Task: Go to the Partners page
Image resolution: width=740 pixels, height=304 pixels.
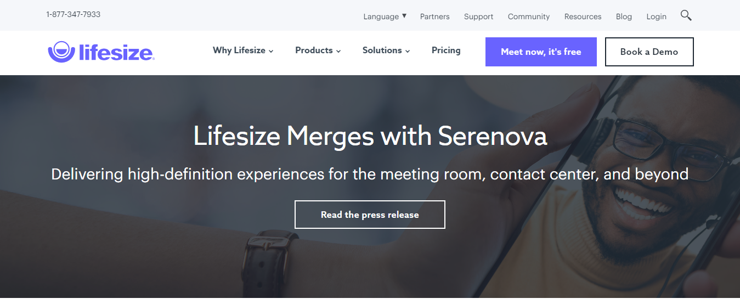Action: click(434, 16)
